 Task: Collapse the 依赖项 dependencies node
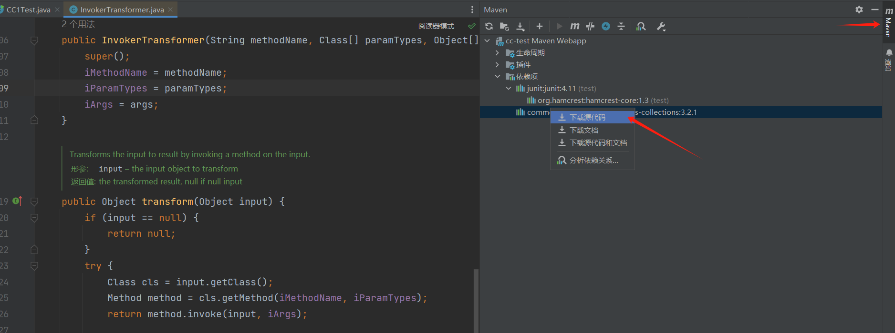pos(497,77)
